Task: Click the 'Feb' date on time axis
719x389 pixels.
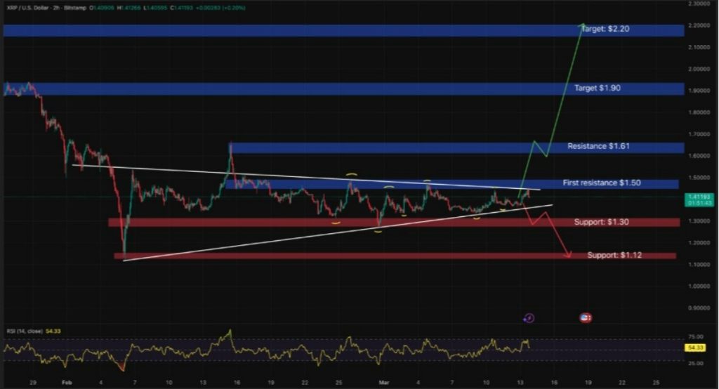Action: tap(67, 383)
